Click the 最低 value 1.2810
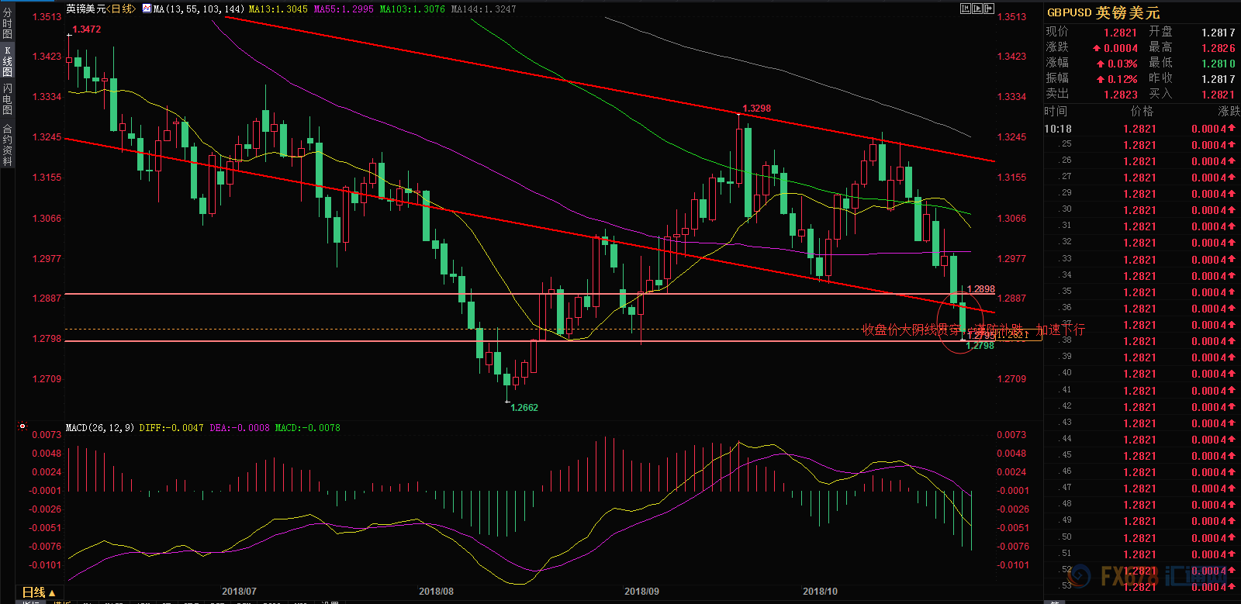Image resolution: width=1241 pixels, height=604 pixels. pyautogui.click(x=1219, y=64)
